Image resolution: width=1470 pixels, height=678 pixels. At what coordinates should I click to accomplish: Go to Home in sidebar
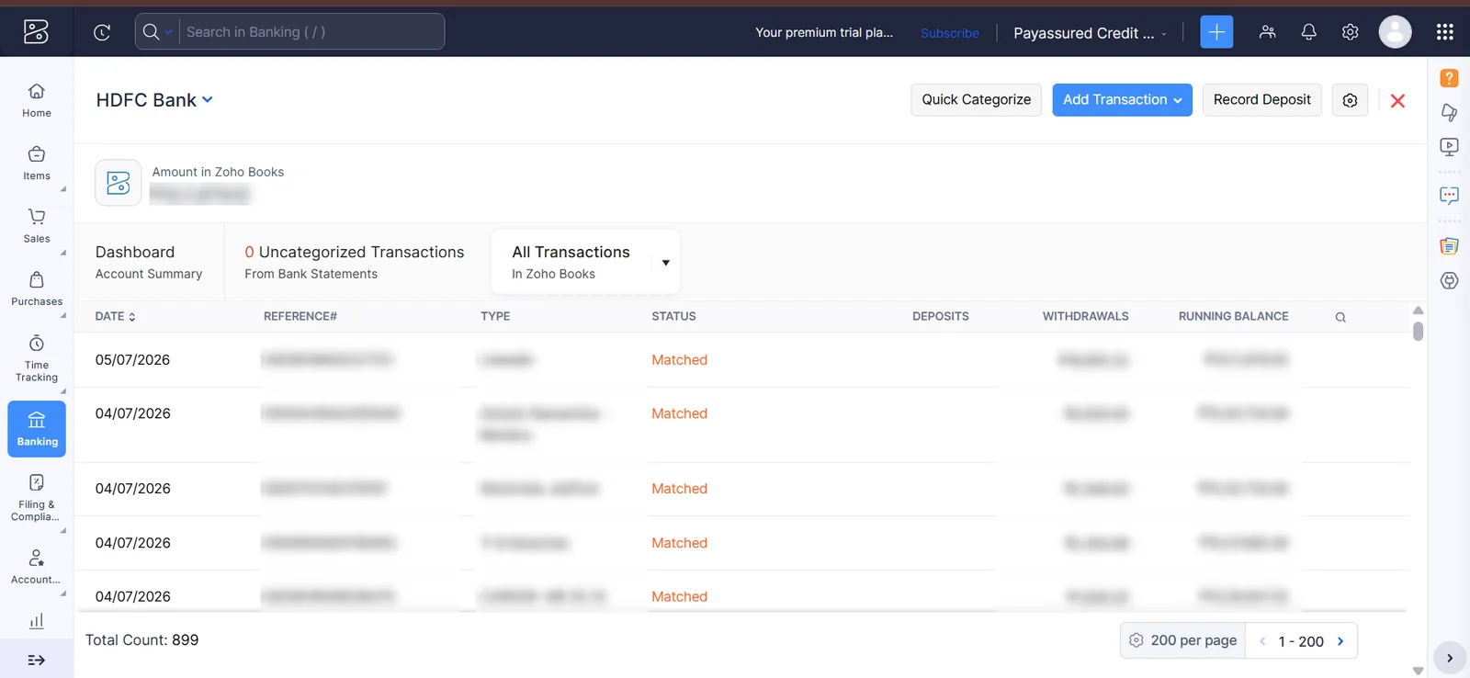[37, 100]
